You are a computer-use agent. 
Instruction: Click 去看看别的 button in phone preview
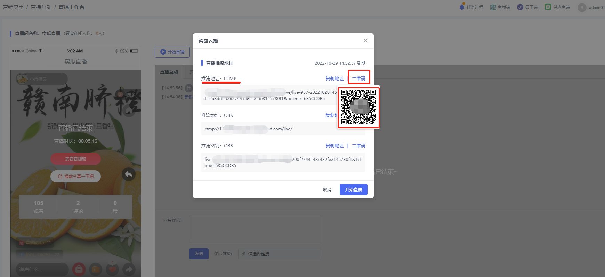(x=75, y=159)
